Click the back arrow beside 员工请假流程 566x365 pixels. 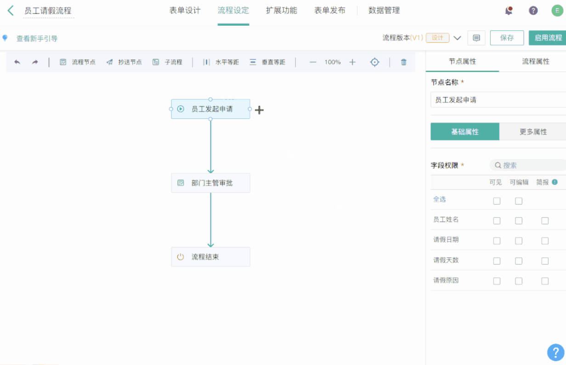click(x=11, y=11)
